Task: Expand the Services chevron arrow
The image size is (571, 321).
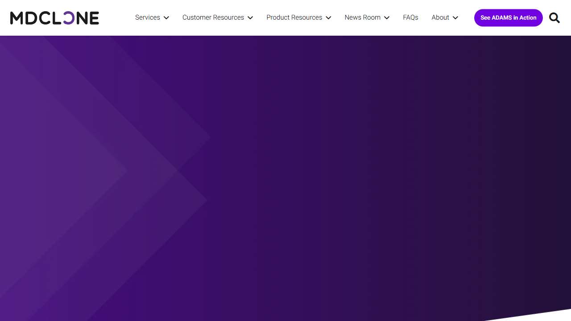Action: pos(166,18)
